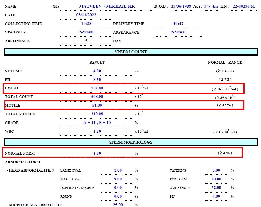261x207 pixels.
Task: Click the abstinence days value 5
Action: pyautogui.click(x=86, y=41)
